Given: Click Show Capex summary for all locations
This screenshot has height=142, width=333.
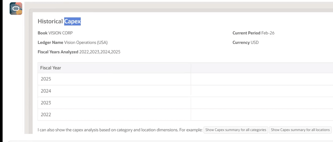Looking at the screenshot, I should pos(300,130).
